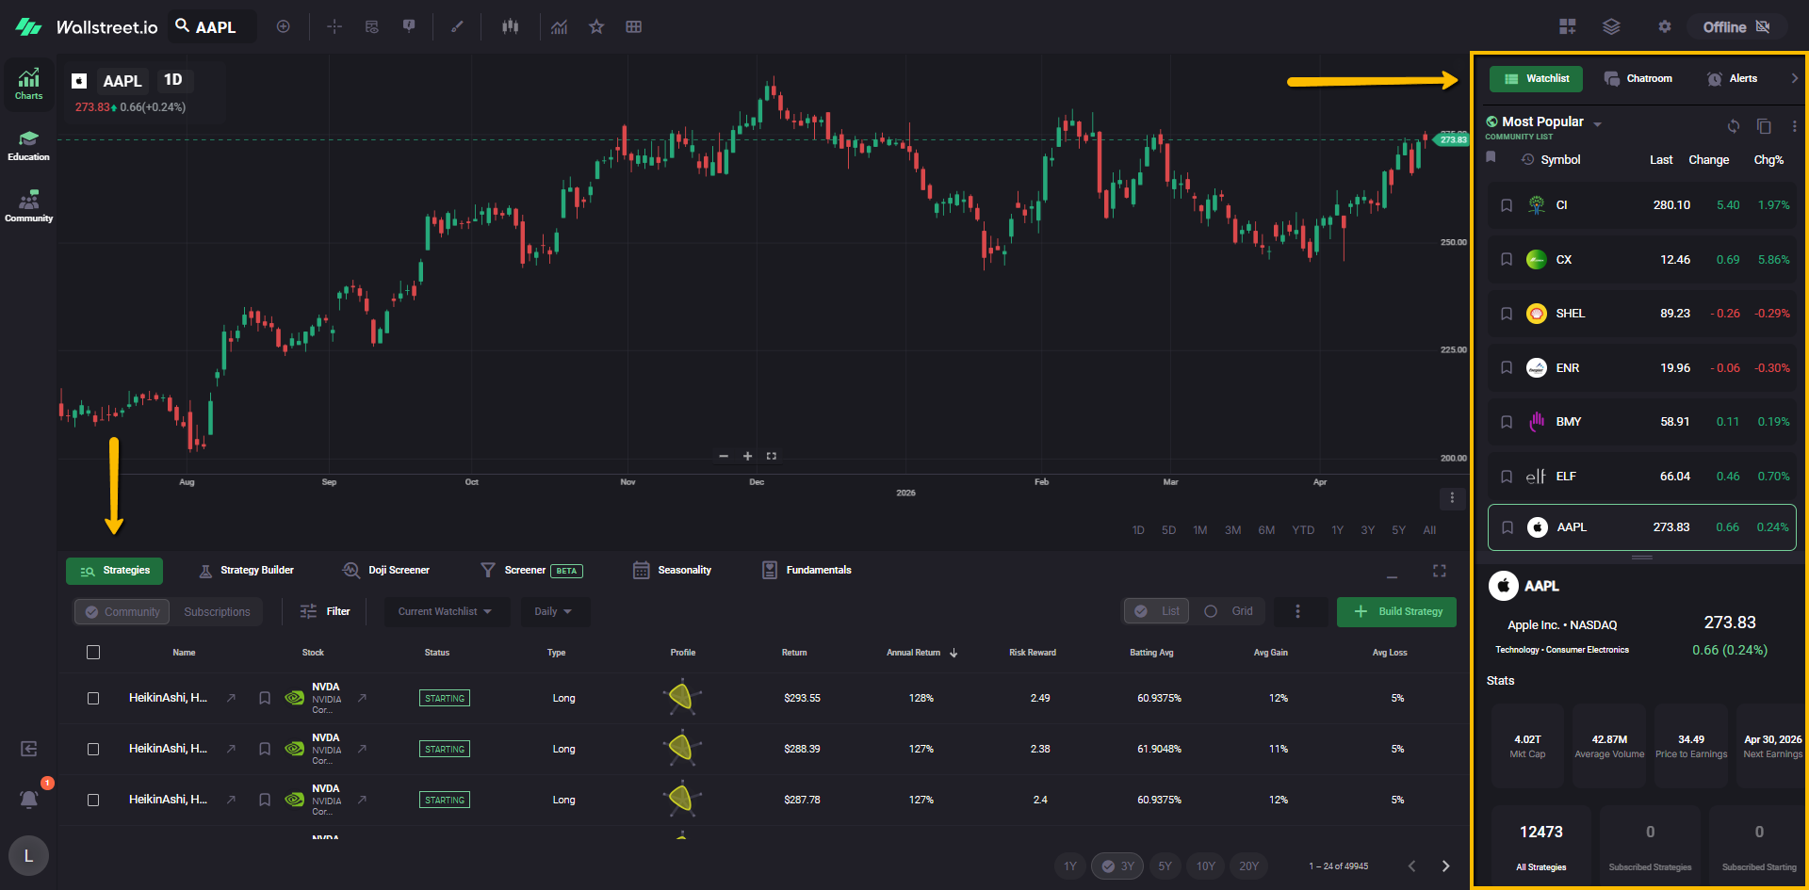Open the Daily timeframe dropdown
The width and height of the screenshot is (1809, 890).
pos(553,611)
